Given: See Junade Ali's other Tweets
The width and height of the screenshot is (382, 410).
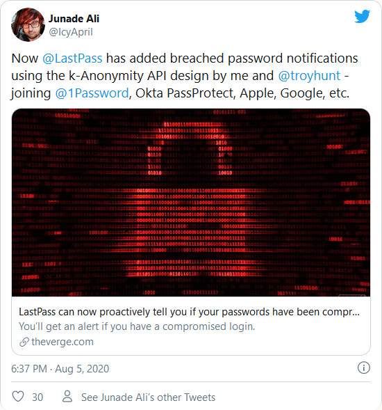Looking at the screenshot, I should point(148,397).
